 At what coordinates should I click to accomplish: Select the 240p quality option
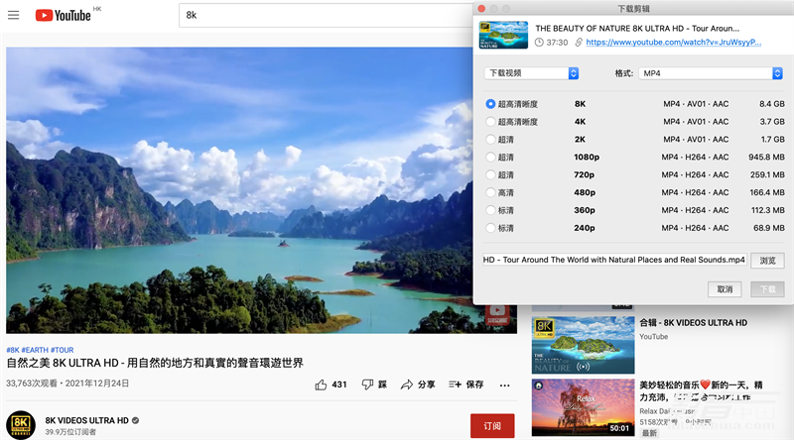click(490, 228)
